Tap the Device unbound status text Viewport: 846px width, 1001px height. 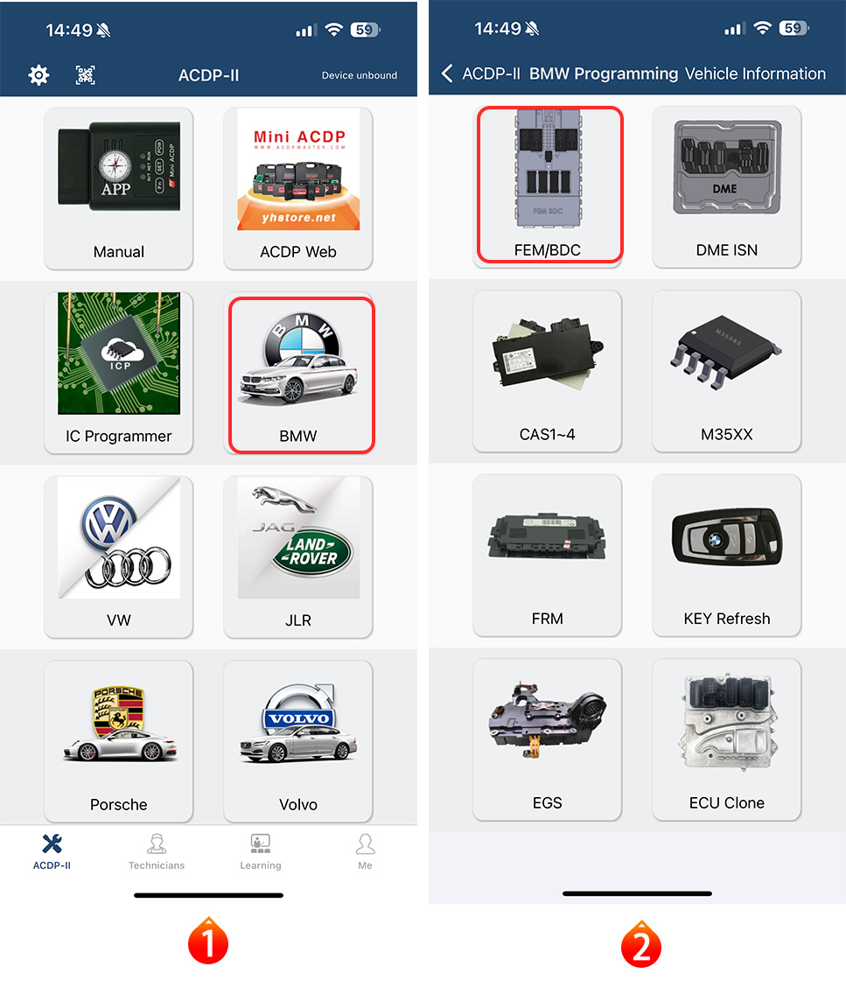pos(360,75)
